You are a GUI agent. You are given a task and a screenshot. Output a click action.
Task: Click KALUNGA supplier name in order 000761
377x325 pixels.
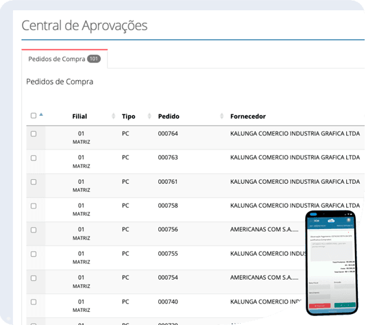click(x=295, y=182)
